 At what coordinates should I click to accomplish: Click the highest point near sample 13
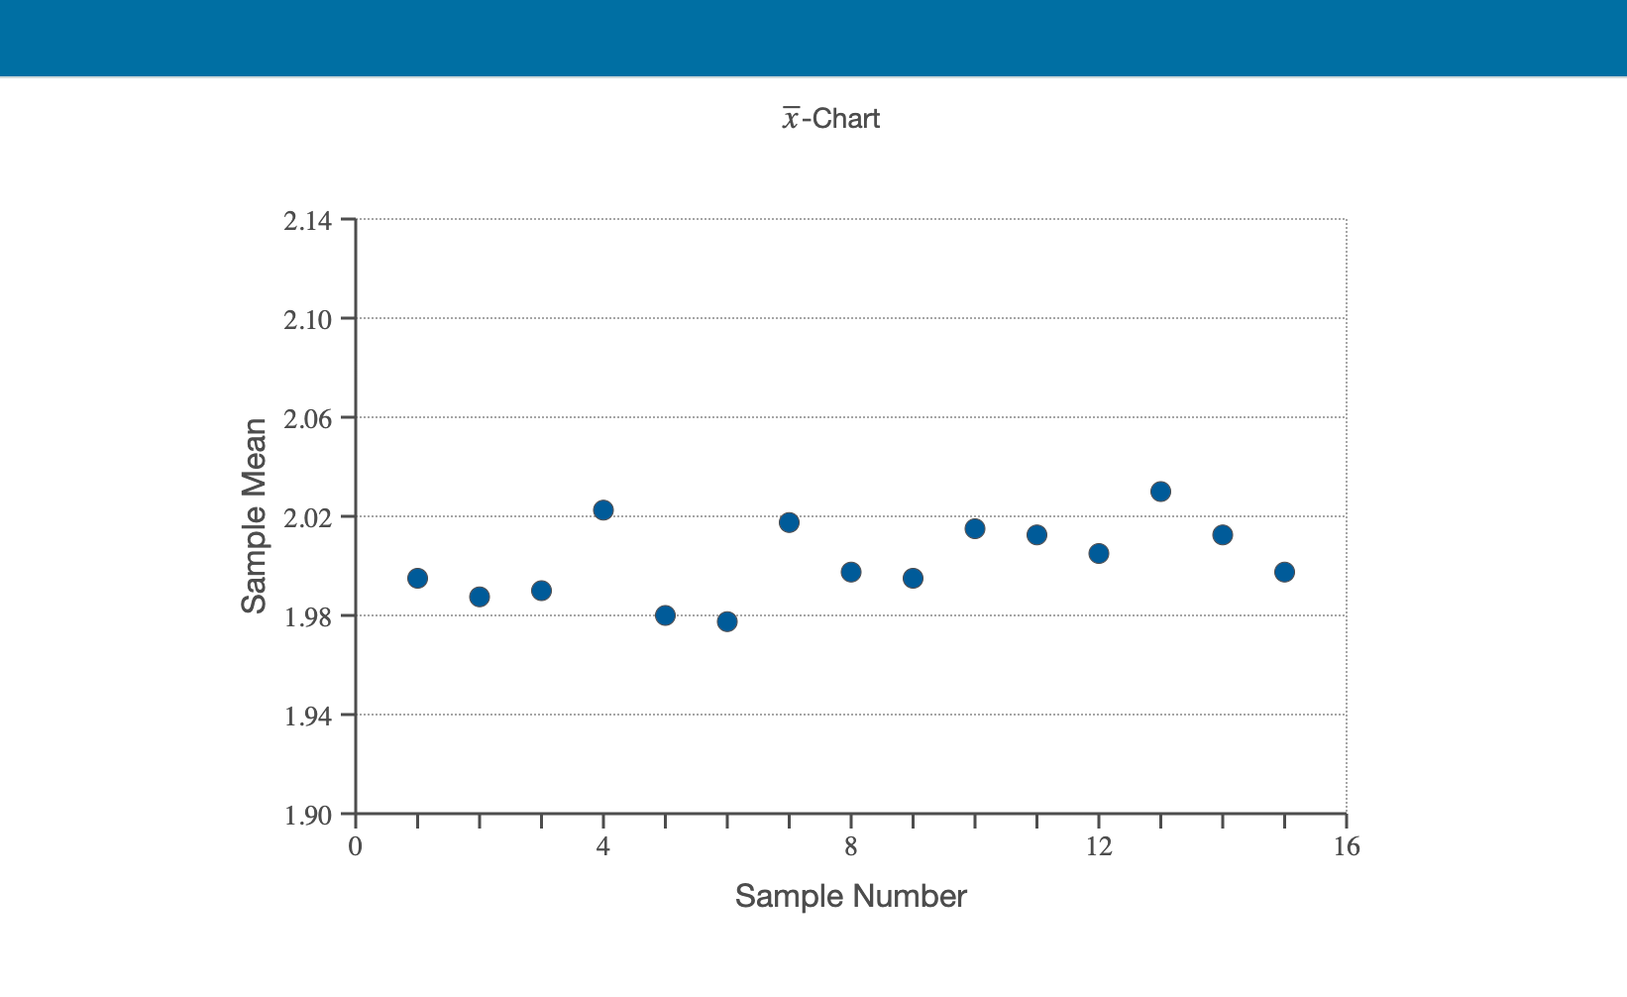(x=1160, y=491)
